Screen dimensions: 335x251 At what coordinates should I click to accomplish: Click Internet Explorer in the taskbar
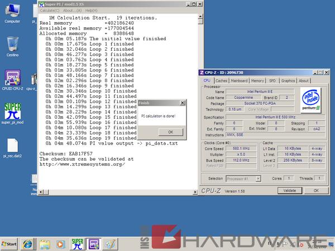point(27,244)
